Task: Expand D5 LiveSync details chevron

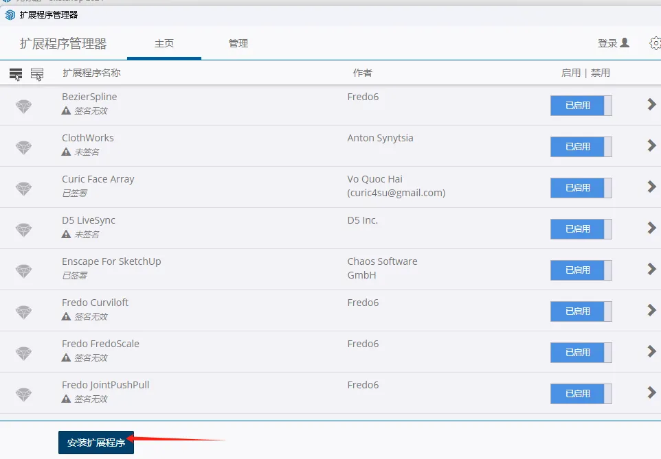Action: (652, 228)
